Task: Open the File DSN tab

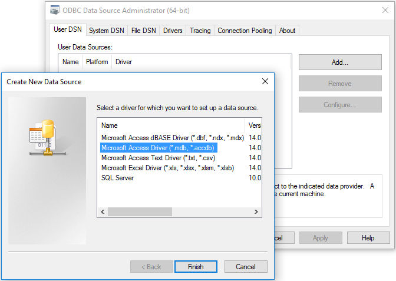Action: [x=143, y=31]
